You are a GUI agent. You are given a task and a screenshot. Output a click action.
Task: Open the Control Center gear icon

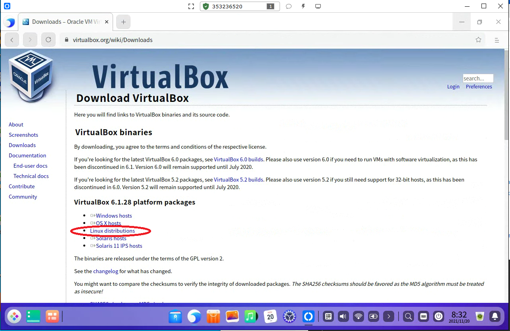[290, 316]
